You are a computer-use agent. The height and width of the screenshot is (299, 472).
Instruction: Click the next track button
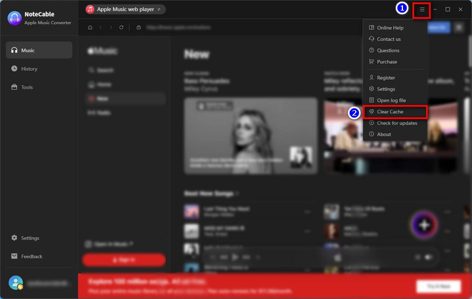click(246, 257)
